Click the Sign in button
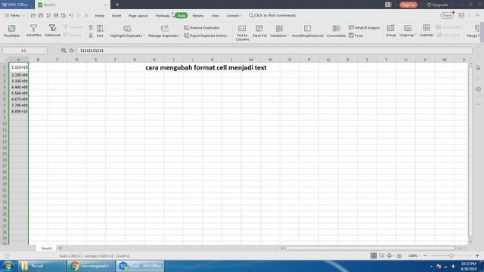Image resolution: width=484 pixels, height=272 pixels. (x=408, y=5)
